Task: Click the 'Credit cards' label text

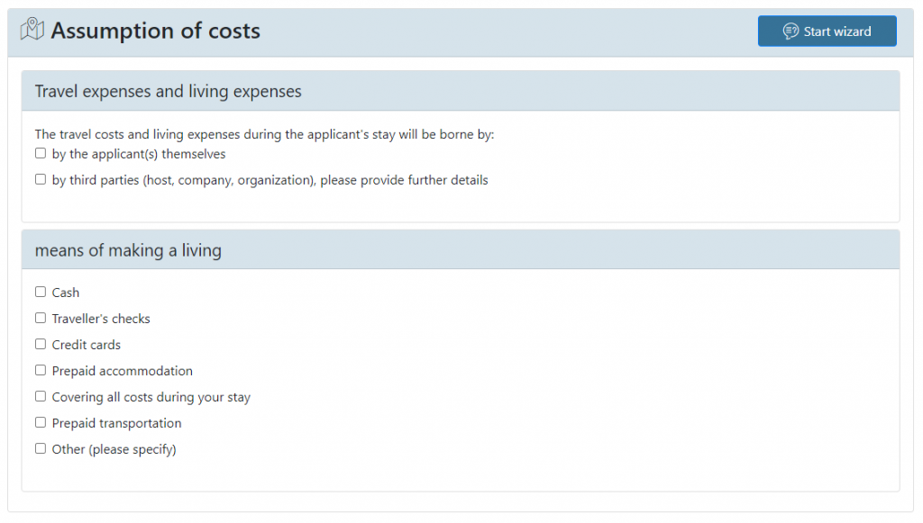Action: point(86,345)
